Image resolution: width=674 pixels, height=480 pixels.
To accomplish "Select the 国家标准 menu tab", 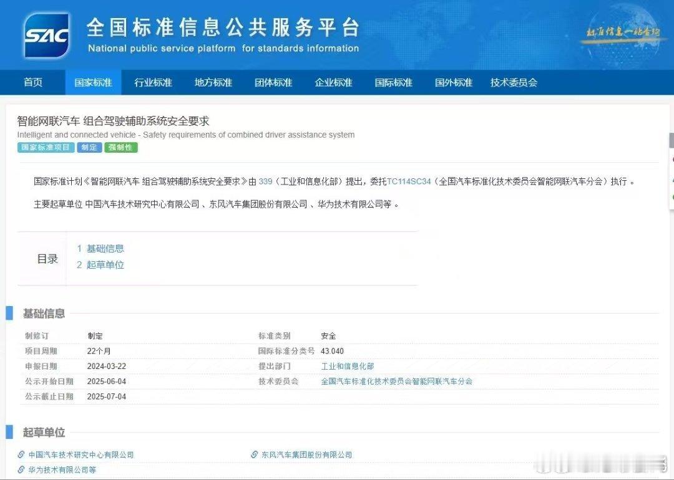I will point(93,82).
